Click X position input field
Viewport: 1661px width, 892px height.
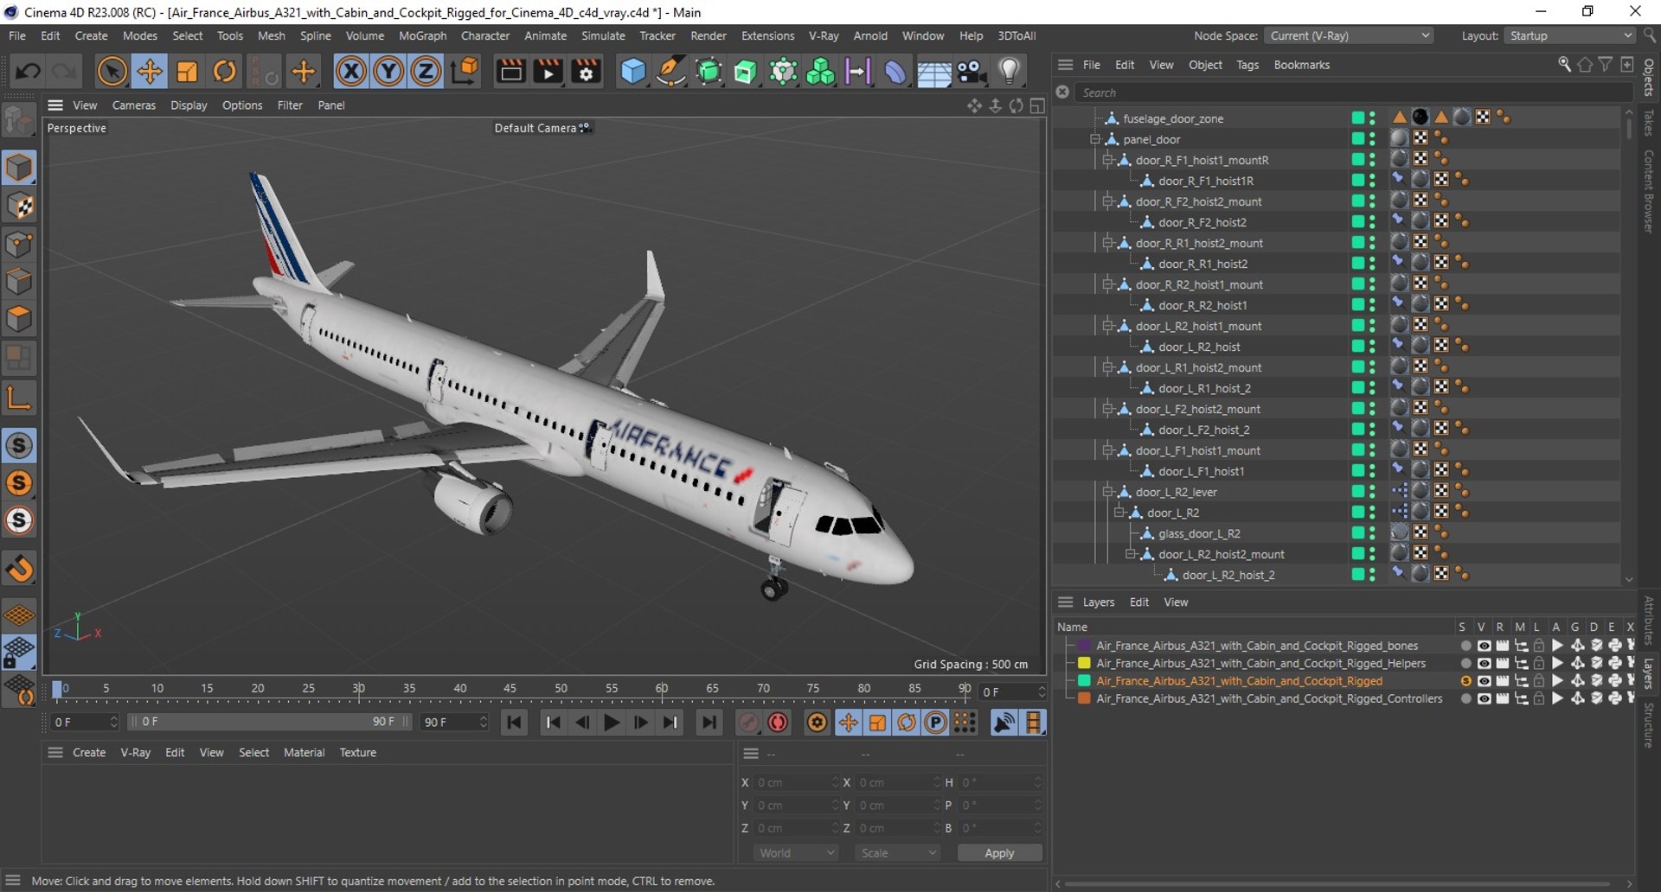pos(797,782)
